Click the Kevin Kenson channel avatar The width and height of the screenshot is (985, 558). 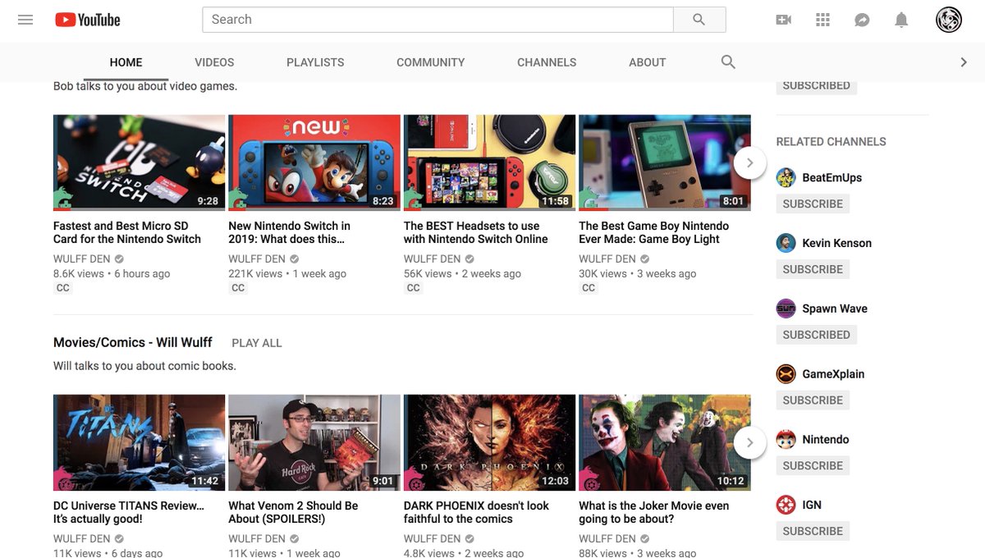pos(786,243)
